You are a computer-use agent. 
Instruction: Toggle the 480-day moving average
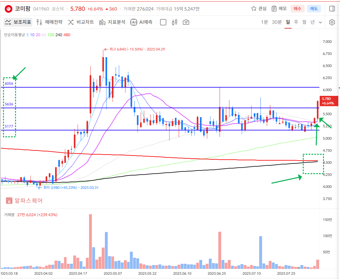pyautogui.click(x=67, y=35)
